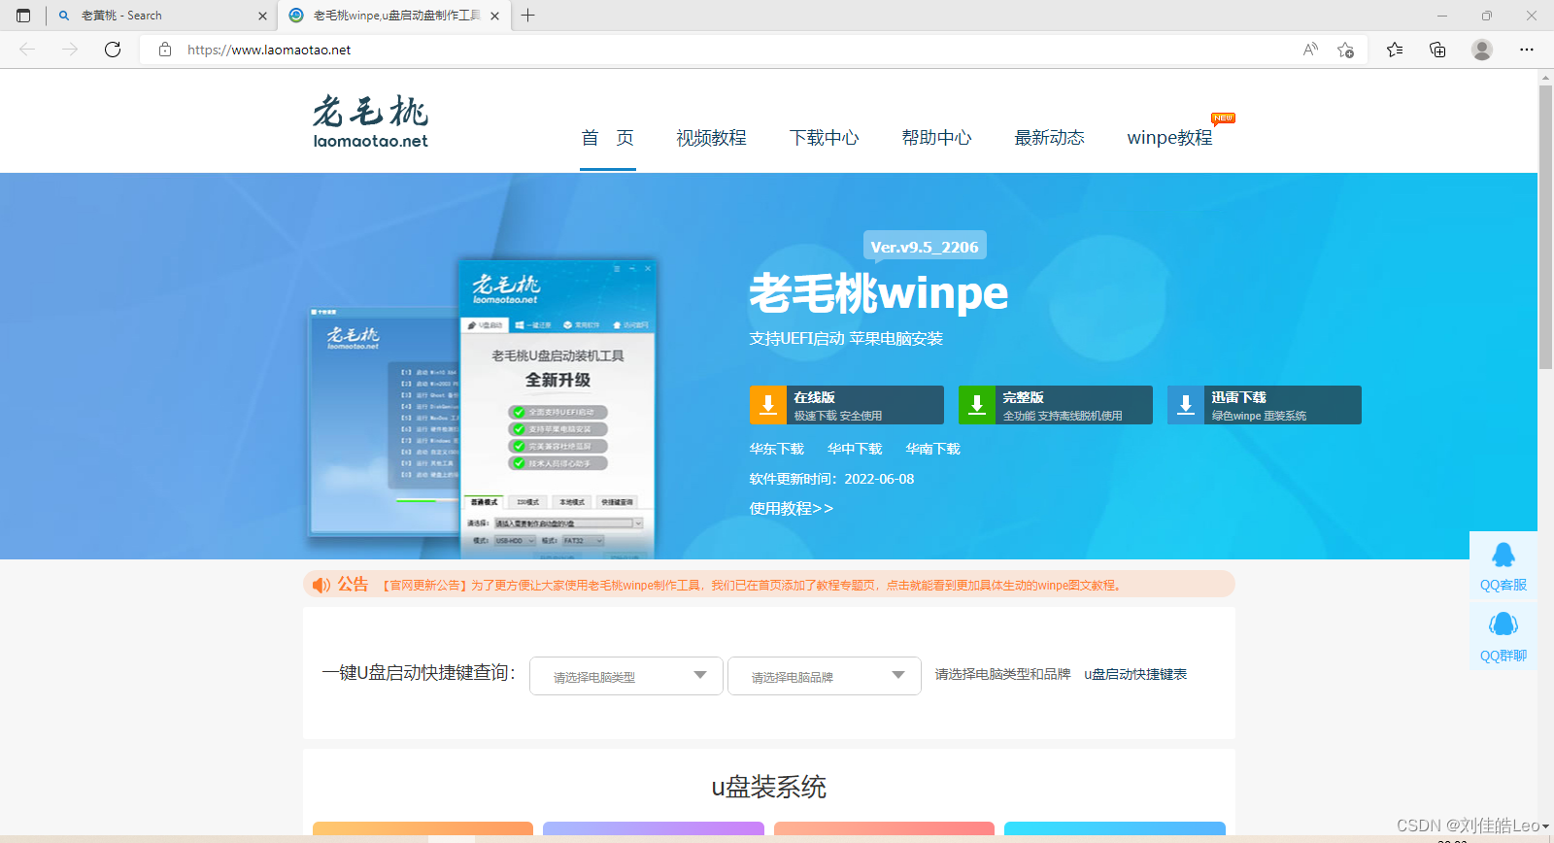Switch to the 老黃桃 - Search tab
Viewport: 1554px width, 843px height.
click(x=160, y=16)
